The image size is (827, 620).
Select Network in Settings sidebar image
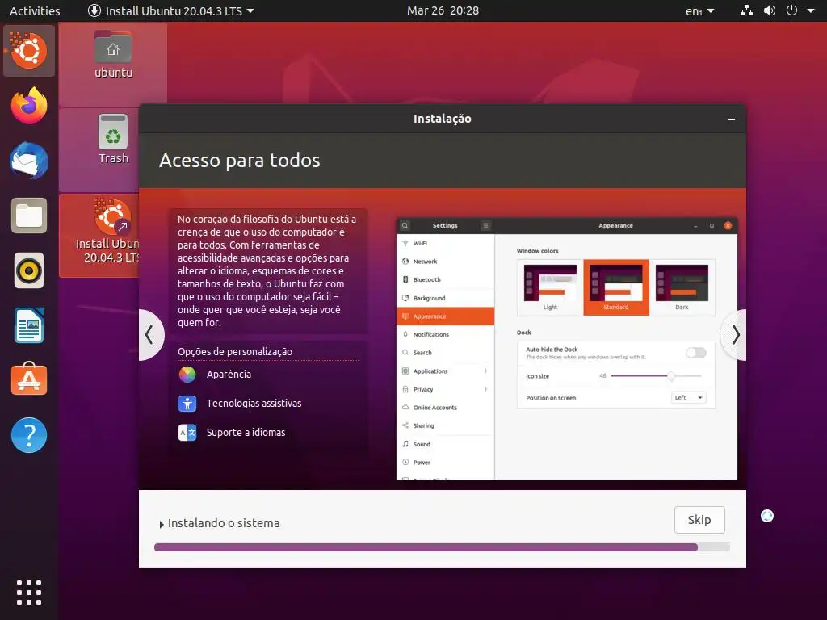coord(445,262)
